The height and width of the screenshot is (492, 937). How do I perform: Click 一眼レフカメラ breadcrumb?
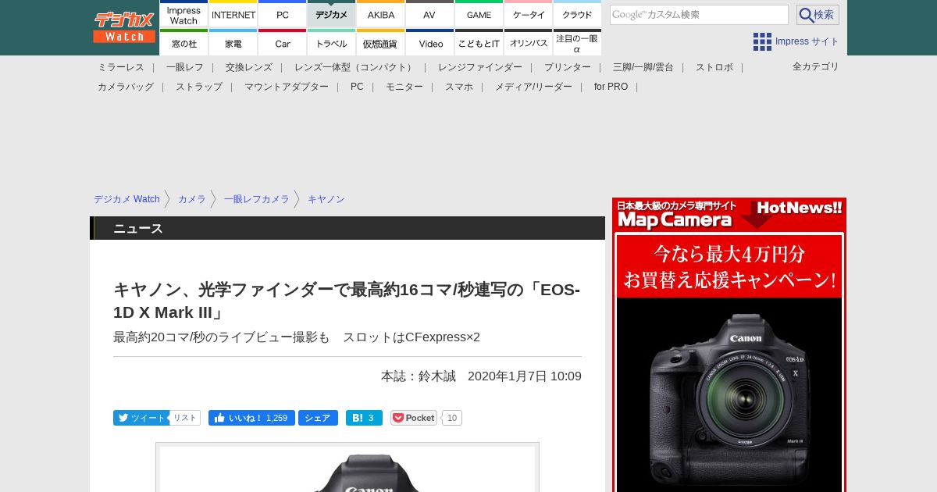pos(257,199)
